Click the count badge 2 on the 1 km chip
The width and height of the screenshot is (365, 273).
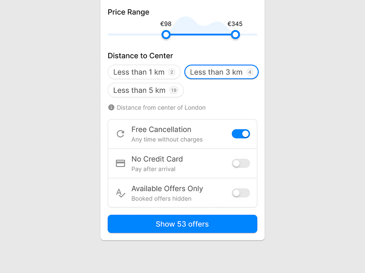coord(171,72)
